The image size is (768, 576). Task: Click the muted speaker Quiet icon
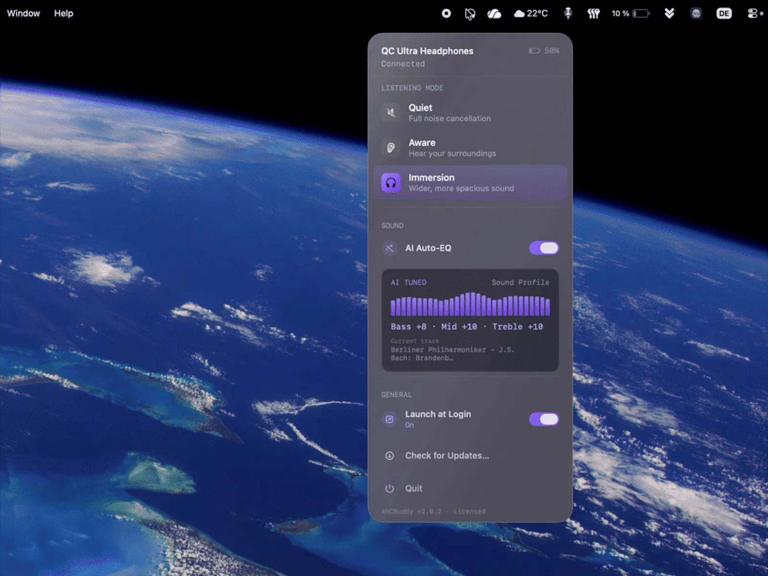pos(391,113)
